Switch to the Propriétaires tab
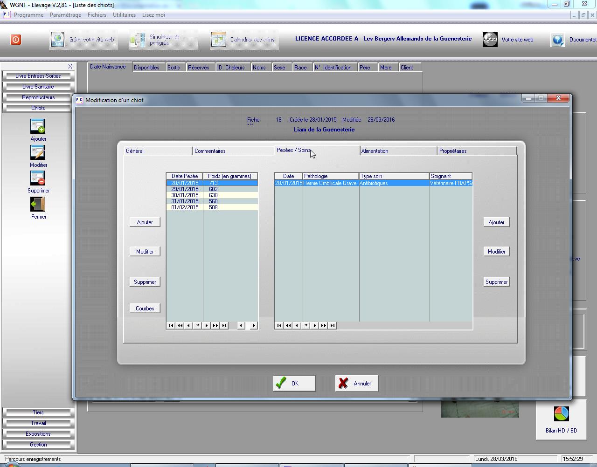This screenshot has height=467, width=597. pyautogui.click(x=452, y=151)
